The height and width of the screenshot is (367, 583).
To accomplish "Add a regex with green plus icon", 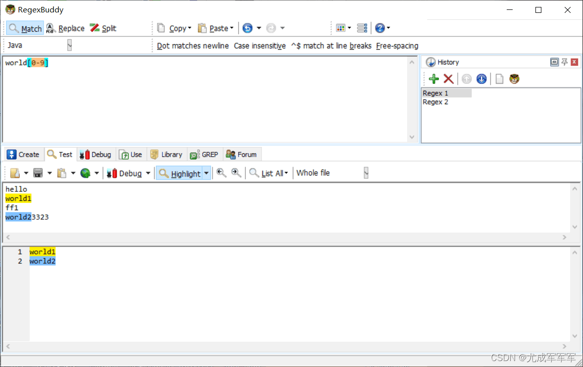I will (433, 79).
